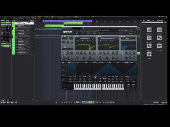Click the search field in Media rack
The height and width of the screenshot is (127, 170).
click(153, 23)
